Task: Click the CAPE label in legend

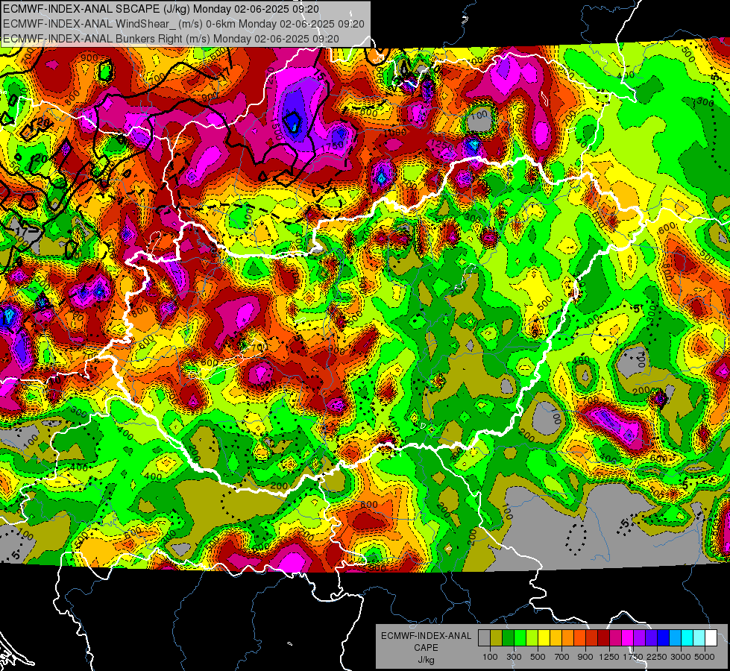Action: pos(426,648)
